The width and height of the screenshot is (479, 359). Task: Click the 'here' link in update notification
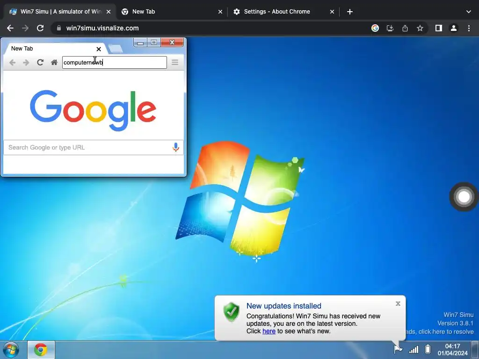(269, 331)
